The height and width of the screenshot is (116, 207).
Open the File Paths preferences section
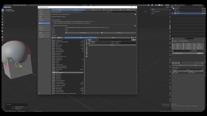(44, 37)
